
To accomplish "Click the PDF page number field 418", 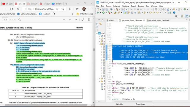I will [x=5, y=20].
